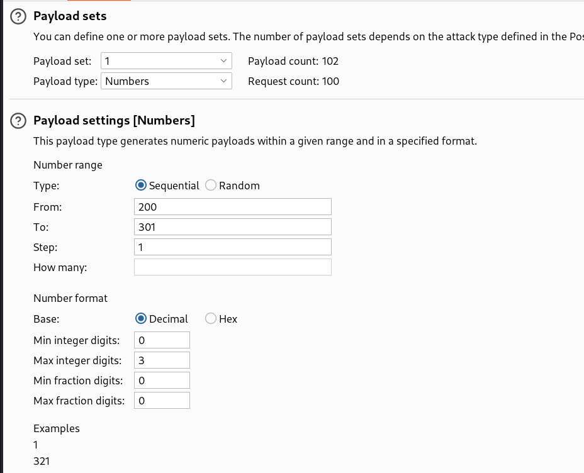Click the Step value field
This screenshot has height=473, width=584.
click(x=233, y=247)
